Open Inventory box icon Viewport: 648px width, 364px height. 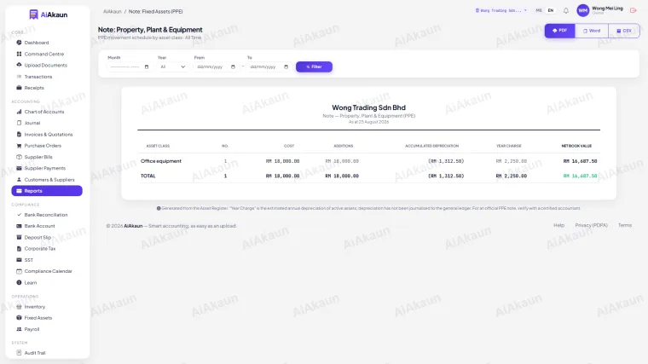pyautogui.click(x=19, y=307)
